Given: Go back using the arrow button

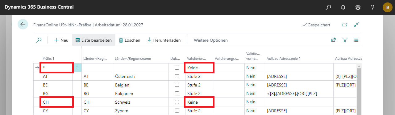Looking at the screenshot, I should click(x=23, y=24).
